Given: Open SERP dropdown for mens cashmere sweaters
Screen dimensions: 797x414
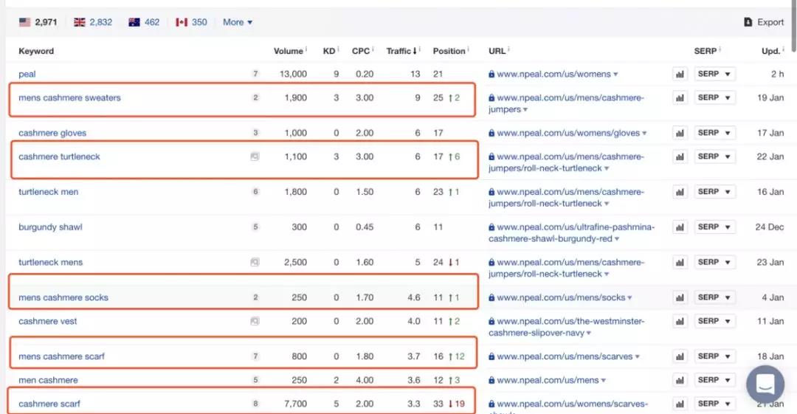Looking at the screenshot, I should (714, 97).
